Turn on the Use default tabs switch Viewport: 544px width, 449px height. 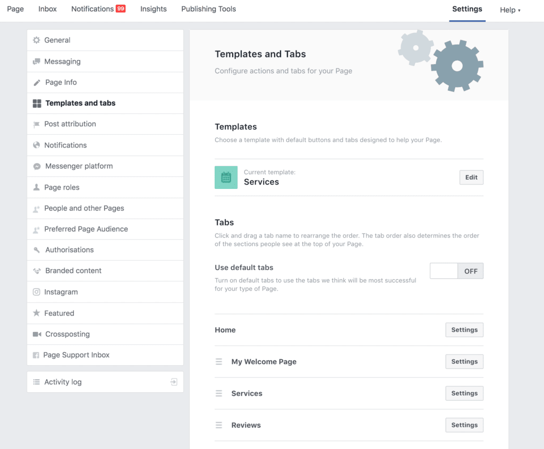[444, 271]
